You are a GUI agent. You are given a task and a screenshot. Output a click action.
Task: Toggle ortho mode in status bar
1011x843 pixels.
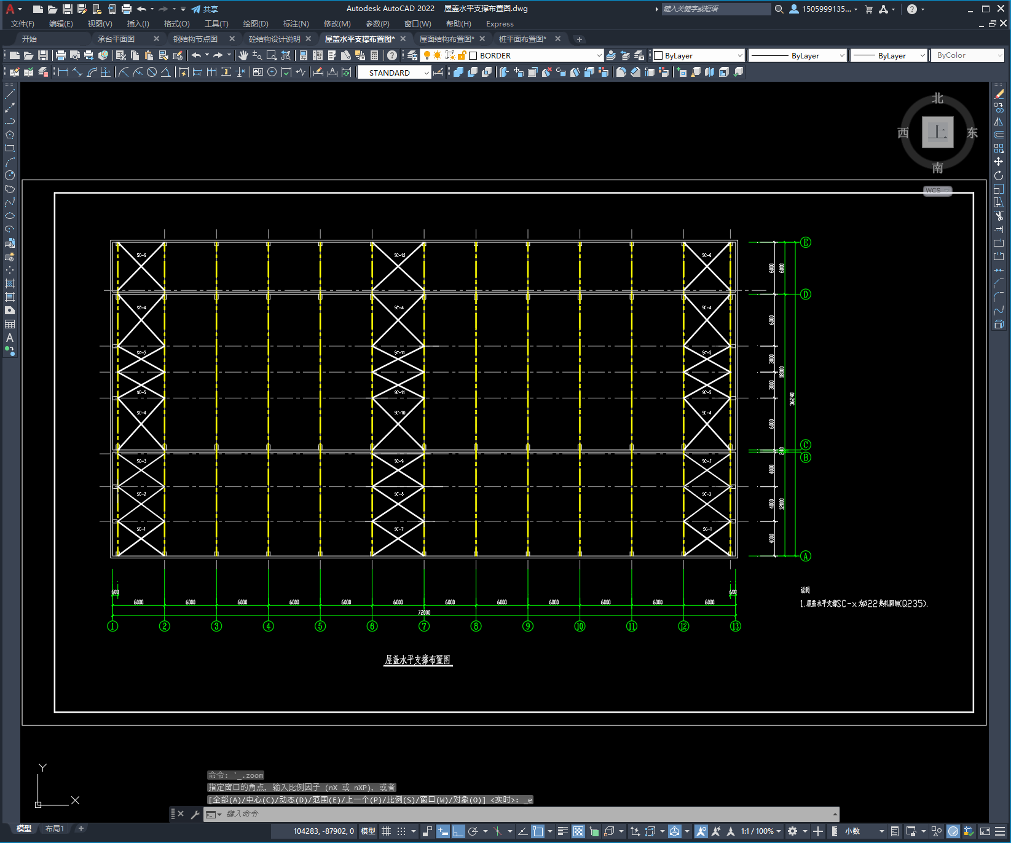(458, 831)
